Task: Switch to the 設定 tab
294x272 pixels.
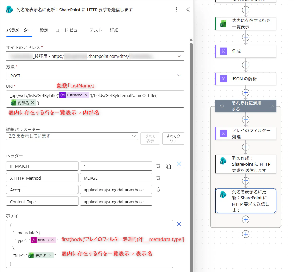Action: (44, 30)
